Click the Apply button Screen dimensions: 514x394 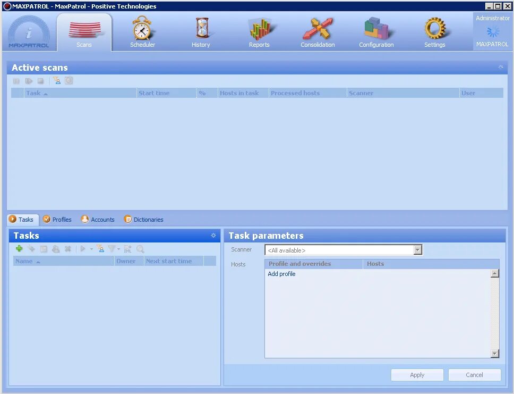(417, 375)
